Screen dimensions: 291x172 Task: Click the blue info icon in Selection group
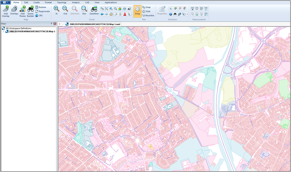pos(171,14)
